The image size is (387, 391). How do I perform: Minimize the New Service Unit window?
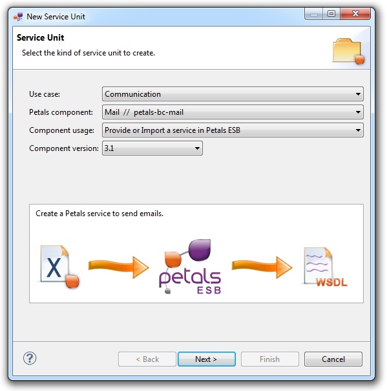coord(314,14)
